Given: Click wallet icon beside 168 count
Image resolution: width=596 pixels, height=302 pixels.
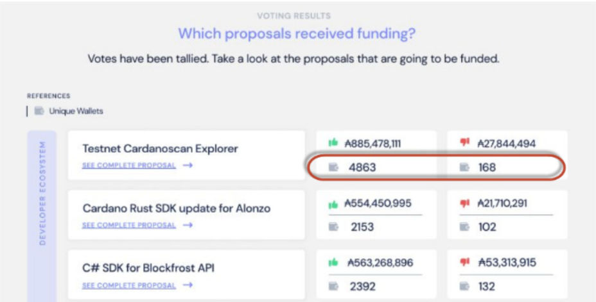Looking at the screenshot, I should point(465,168).
